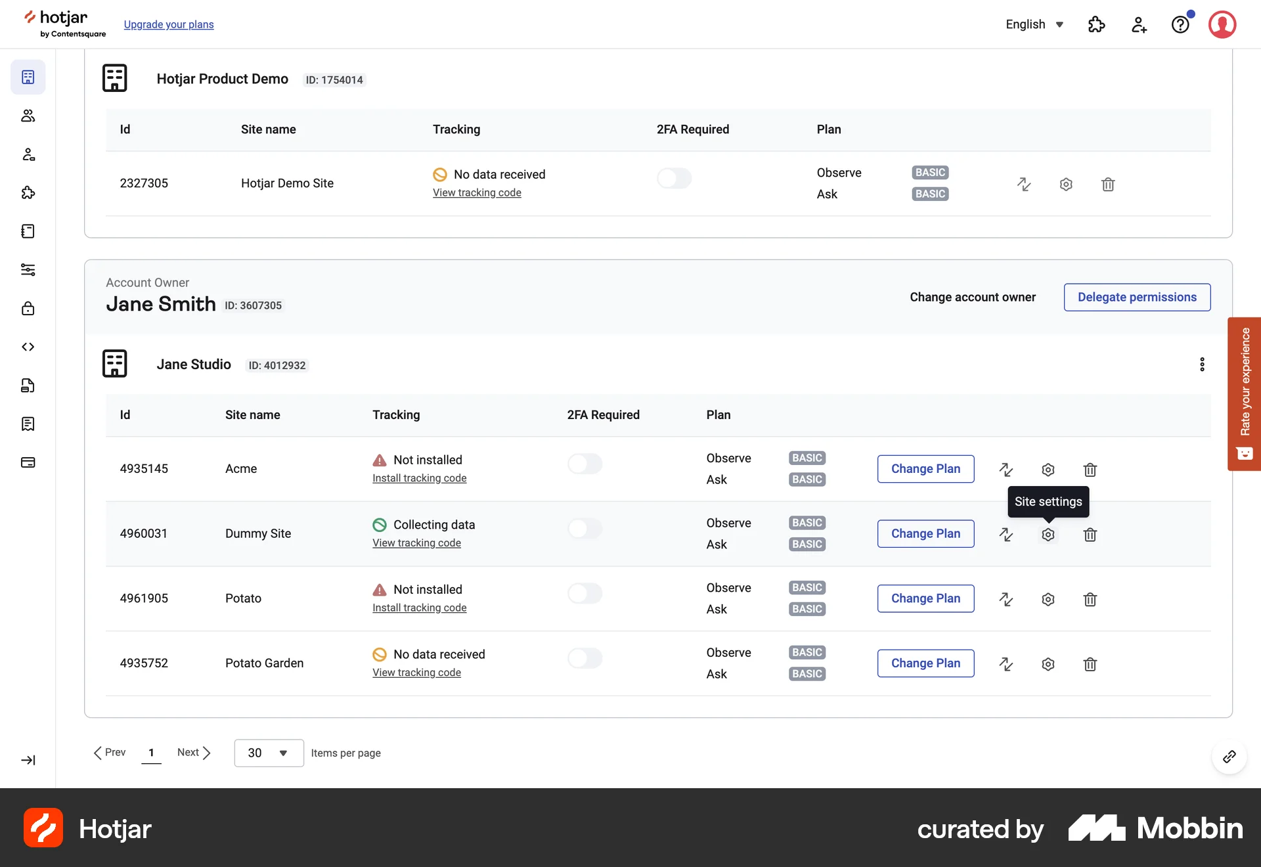Click Change account owner for Jane Smith
Viewport: 1261px width, 867px height.
pos(973,297)
